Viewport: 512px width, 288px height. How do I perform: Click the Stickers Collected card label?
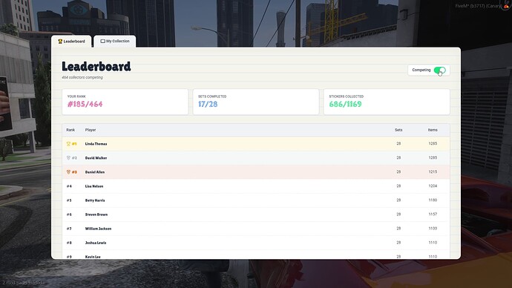[346, 96]
